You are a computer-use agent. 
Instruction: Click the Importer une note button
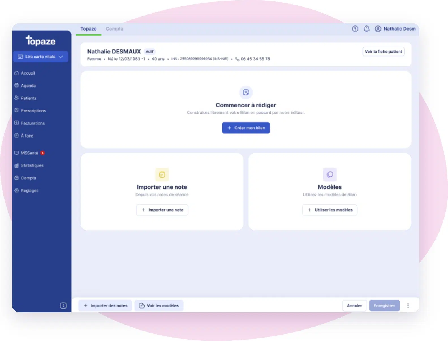[x=162, y=210]
